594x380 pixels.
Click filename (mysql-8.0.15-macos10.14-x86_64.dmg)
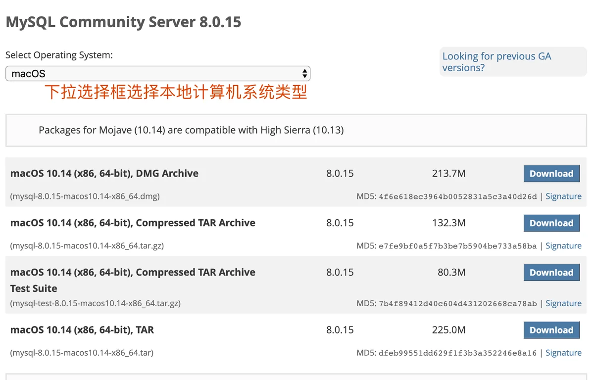(85, 196)
